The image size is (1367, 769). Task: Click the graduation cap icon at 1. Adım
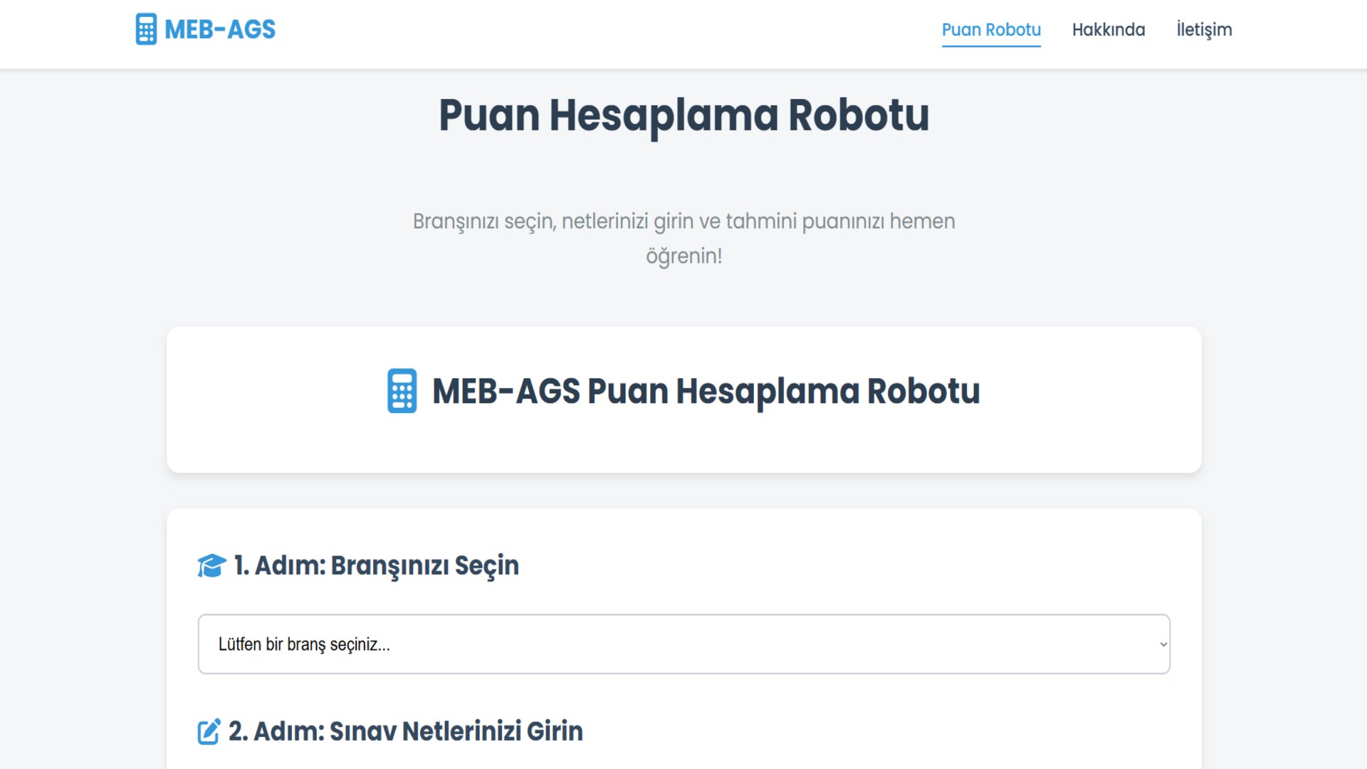point(211,566)
